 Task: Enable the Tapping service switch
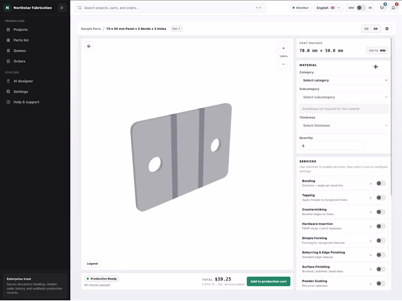[x=381, y=198]
